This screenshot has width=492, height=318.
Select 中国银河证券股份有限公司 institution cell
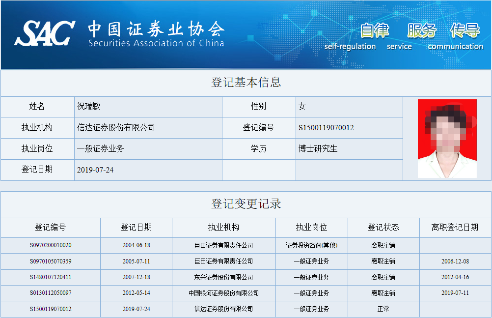(x=224, y=293)
